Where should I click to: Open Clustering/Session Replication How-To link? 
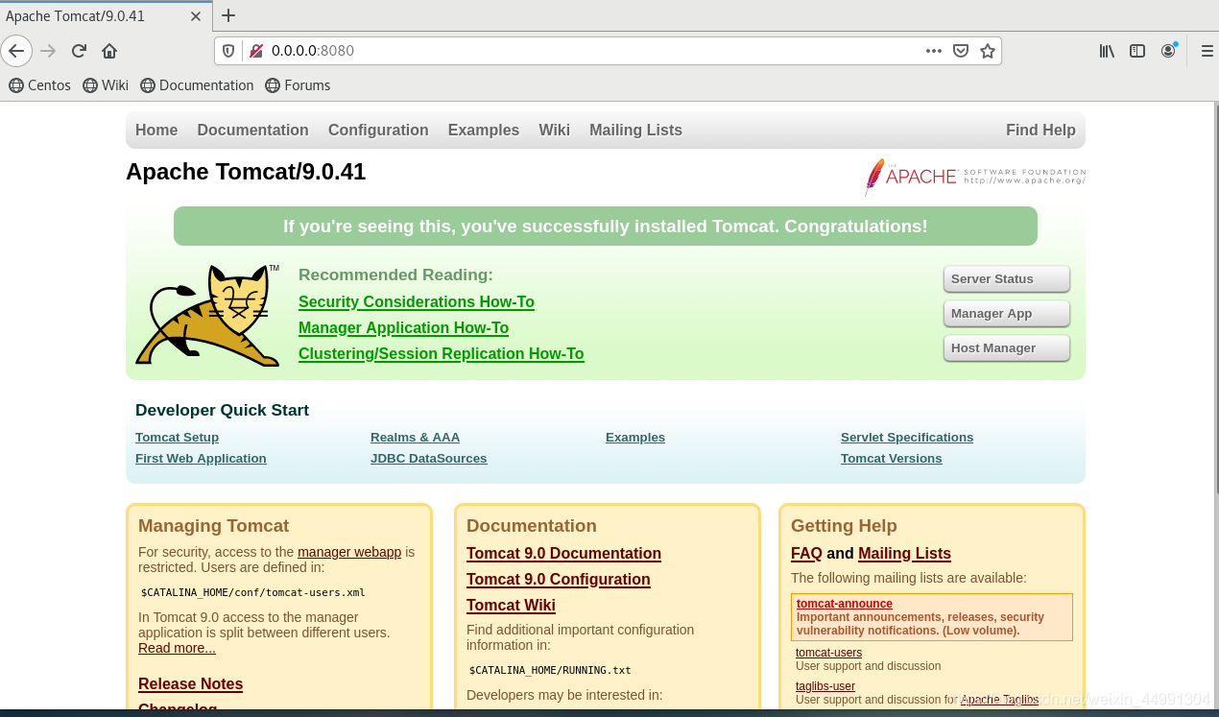click(442, 354)
